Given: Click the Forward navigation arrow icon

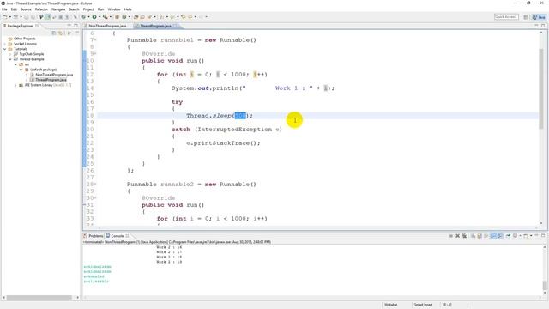Looking at the screenshot, I should tap(201, 17).
